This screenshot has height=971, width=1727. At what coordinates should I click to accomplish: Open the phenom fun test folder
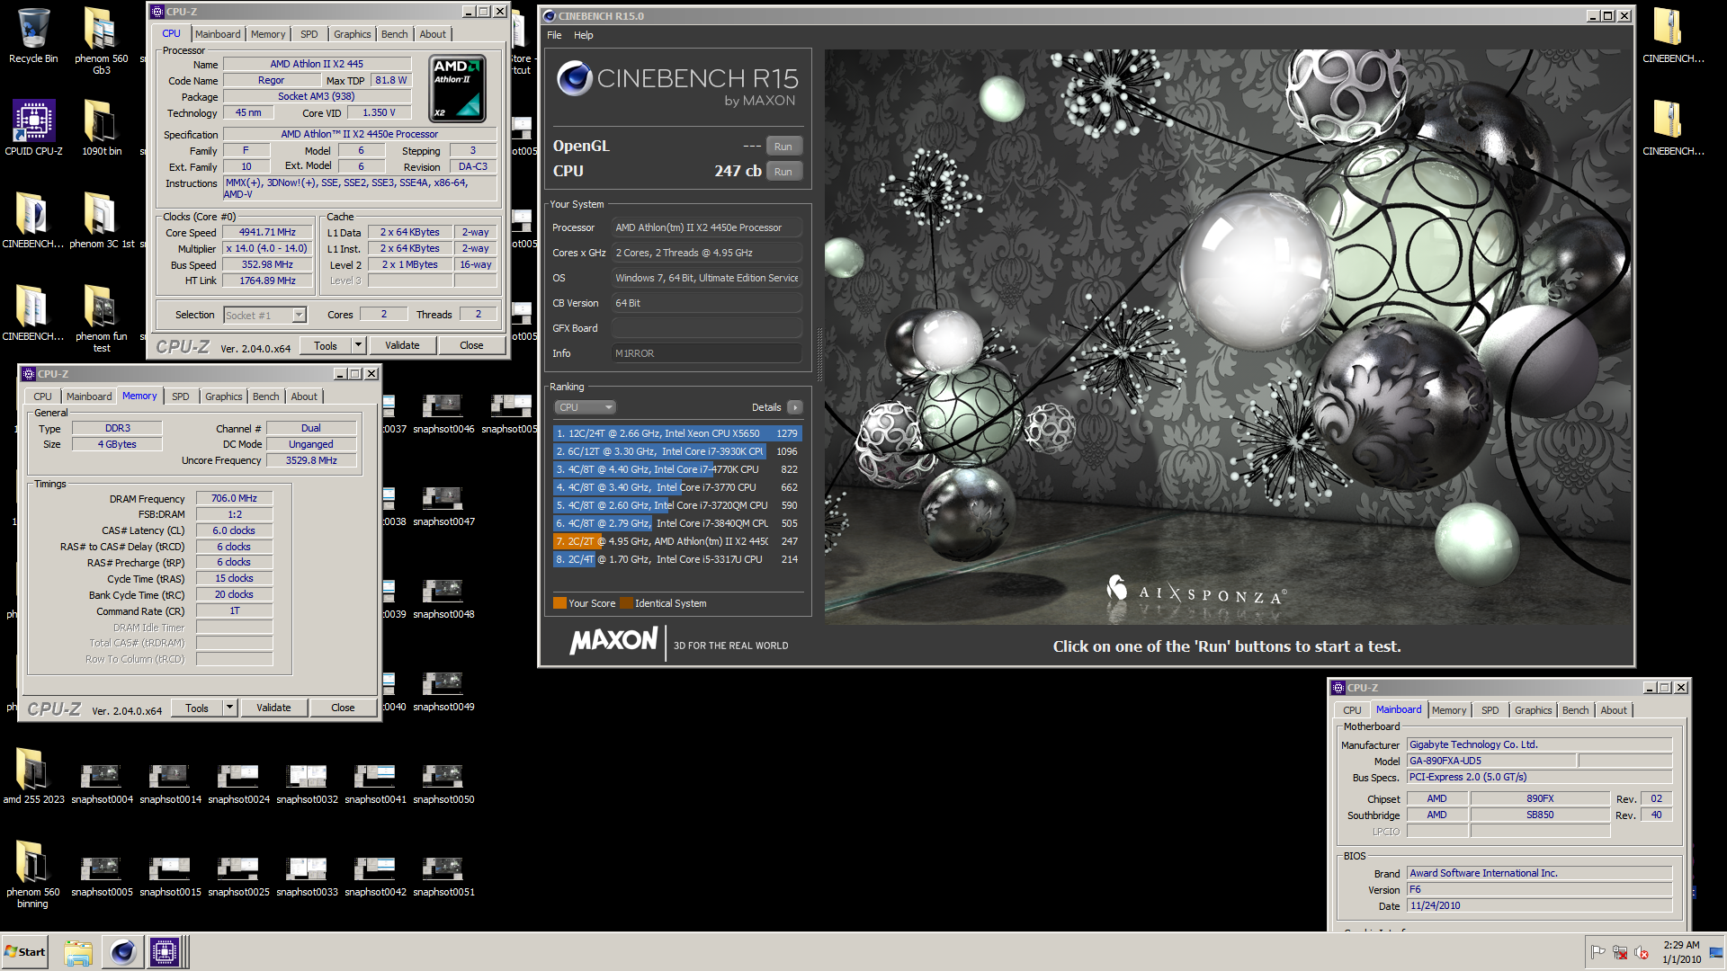click(101, 319)
